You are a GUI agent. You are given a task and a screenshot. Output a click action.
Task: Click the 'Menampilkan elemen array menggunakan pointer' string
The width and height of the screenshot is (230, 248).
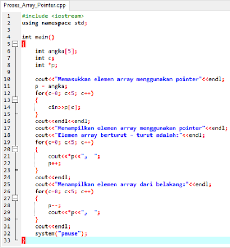[x=130, y=128]
